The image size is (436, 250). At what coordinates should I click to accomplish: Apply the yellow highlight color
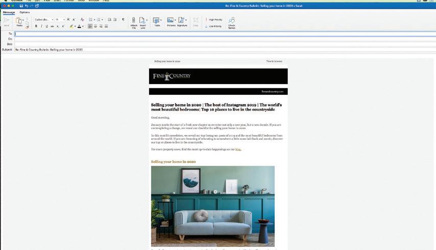pyautogui.click(x=71, y=27)
